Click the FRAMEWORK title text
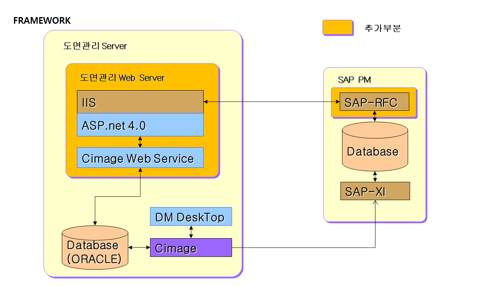This screenshot has height=286, width=487. tap(42, 21)
